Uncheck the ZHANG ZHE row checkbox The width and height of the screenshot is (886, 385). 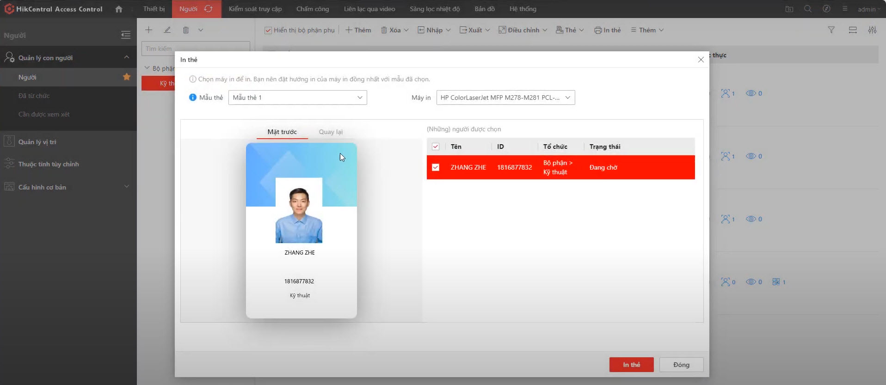[x=436, y=167]
